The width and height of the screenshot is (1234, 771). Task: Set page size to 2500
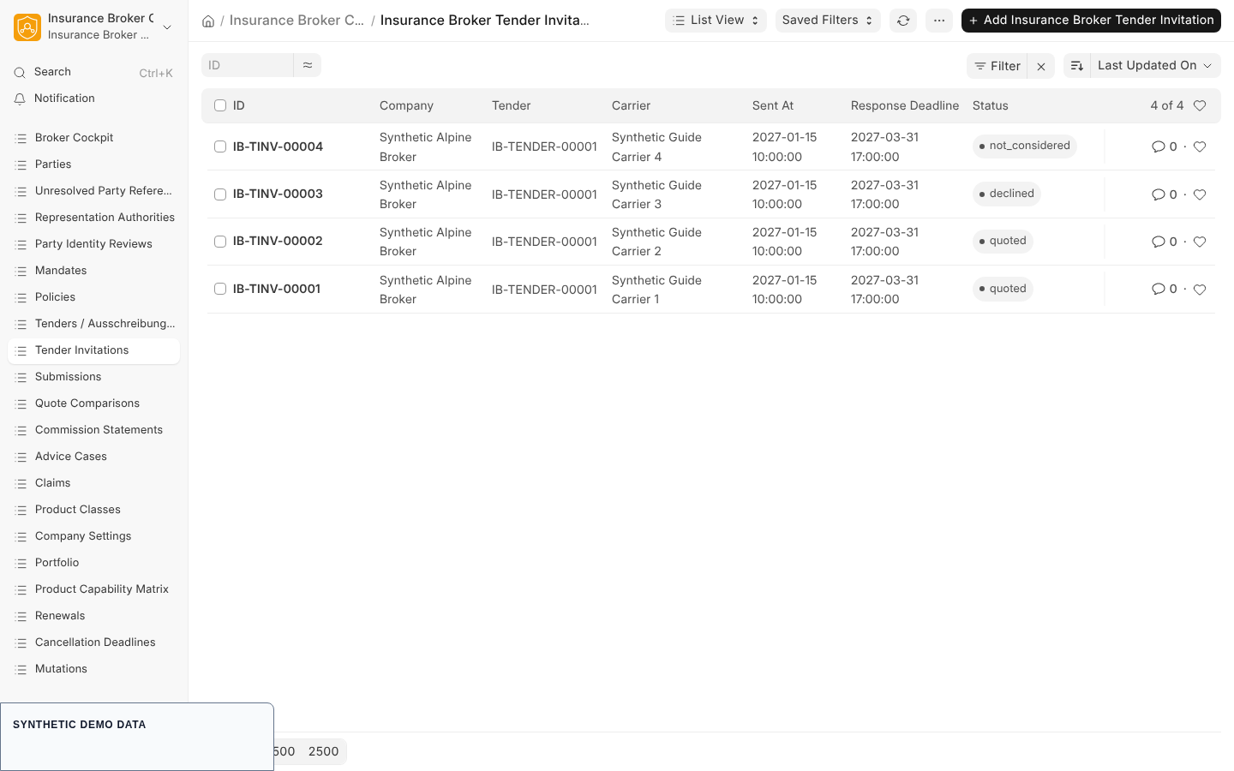(x=323, y=751)
